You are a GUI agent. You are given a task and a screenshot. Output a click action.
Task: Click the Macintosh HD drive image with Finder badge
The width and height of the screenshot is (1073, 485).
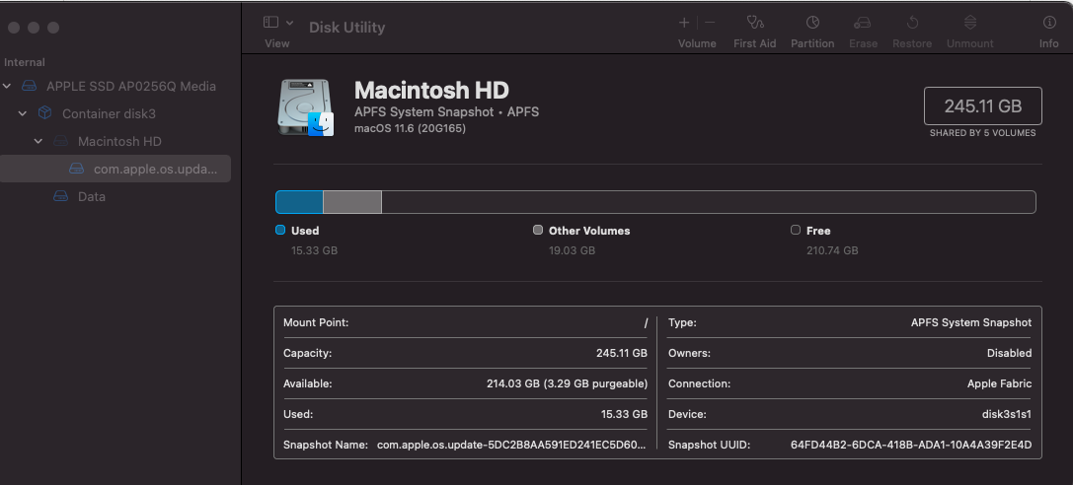point(305,107)
